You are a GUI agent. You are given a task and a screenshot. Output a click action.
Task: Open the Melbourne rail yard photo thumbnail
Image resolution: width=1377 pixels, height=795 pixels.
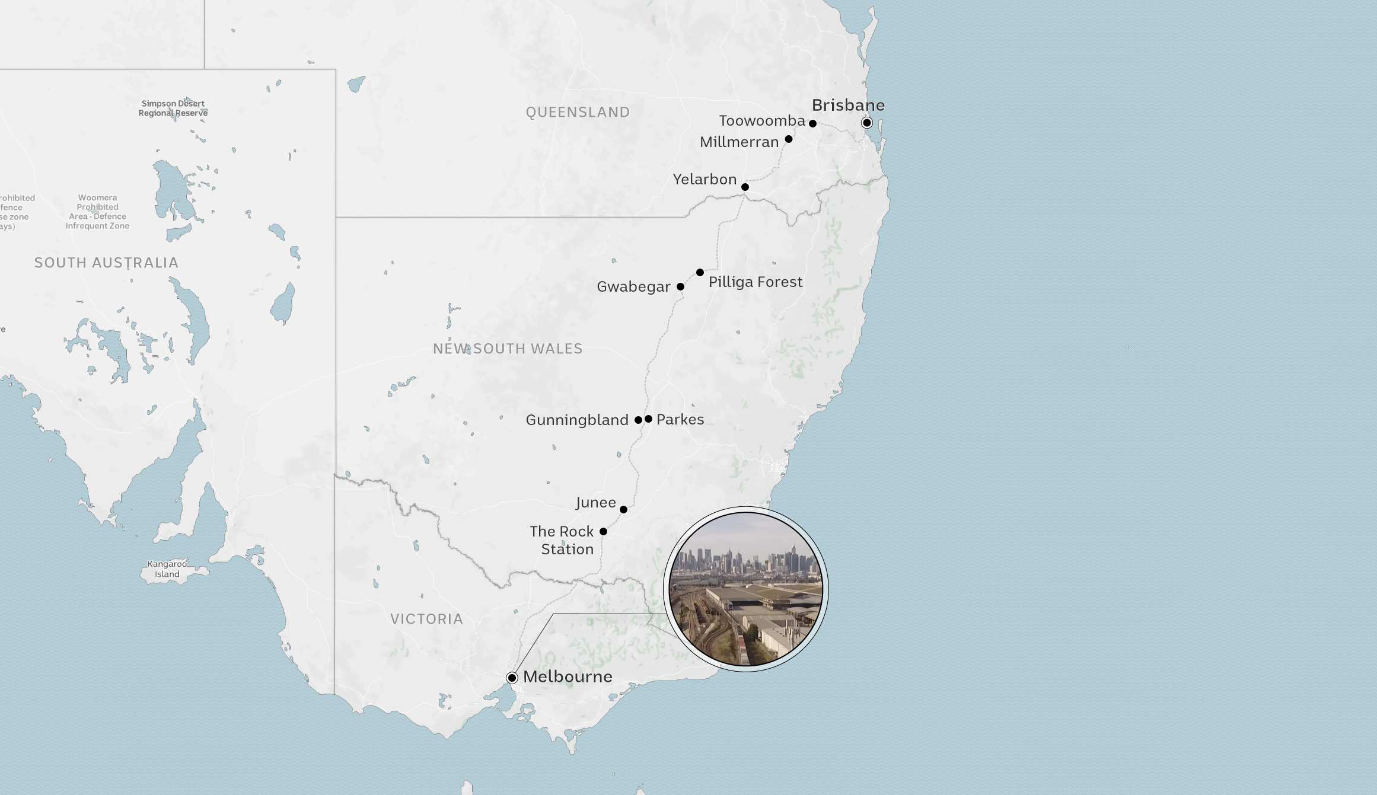point(745,589)
